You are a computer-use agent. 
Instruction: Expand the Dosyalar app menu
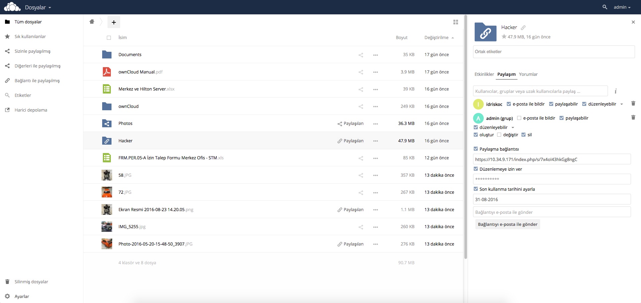pyautogui.click(x=38, y=7)
